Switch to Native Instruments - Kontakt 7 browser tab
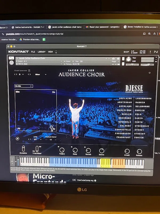 pyautogui.click(x=28, y=27)
